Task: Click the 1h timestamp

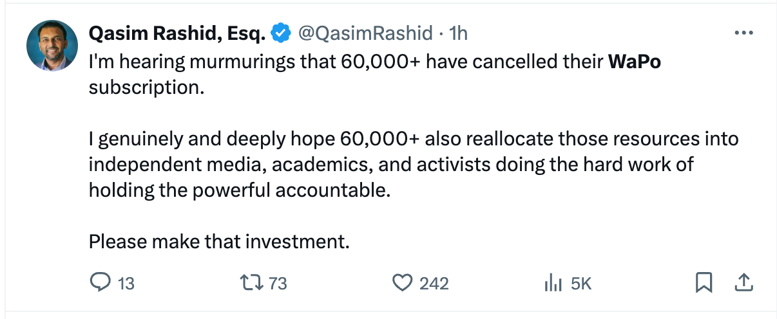Action: click(459, 33)
